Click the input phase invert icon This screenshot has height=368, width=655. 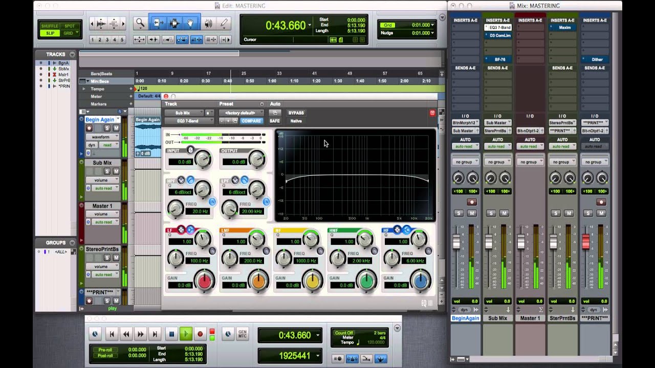[x=190, y=150]
